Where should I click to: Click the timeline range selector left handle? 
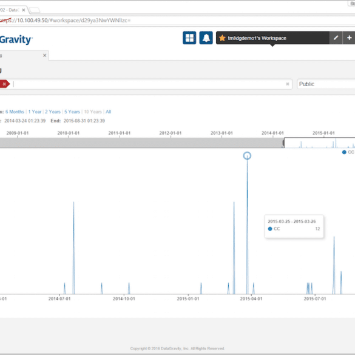coord(283,143)
